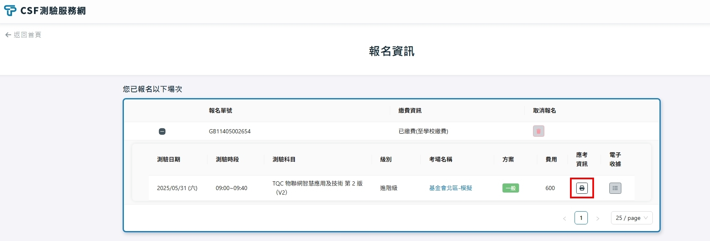Image resolution: width=710 pixels, height=241 pixels.
Task: Click registration number GB11405002654
Action: [x=229, y=131]
